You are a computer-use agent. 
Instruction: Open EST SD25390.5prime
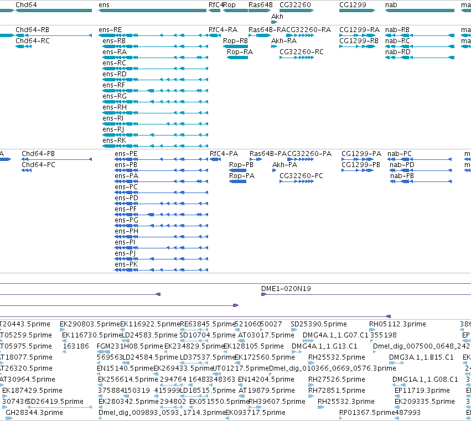pyautogui.click(x=319, y=324)
